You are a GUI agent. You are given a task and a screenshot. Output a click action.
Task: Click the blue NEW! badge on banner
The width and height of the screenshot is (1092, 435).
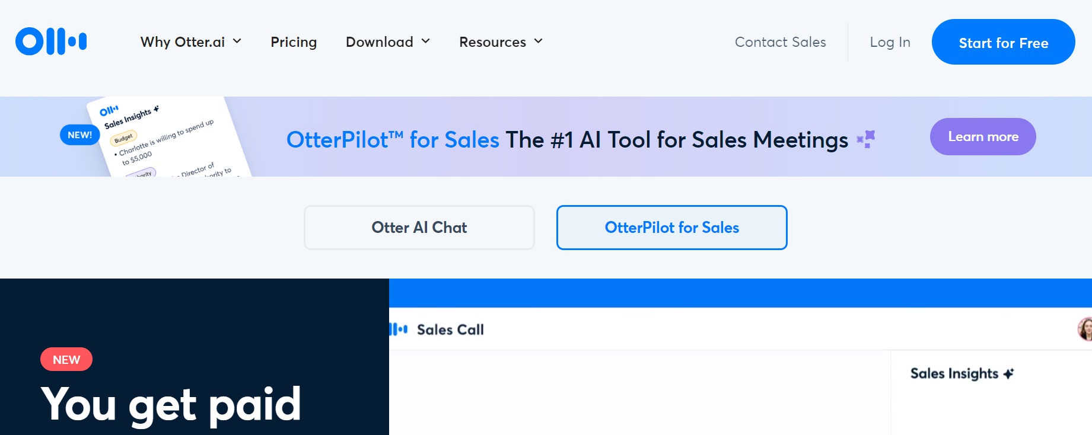[79, 135]
